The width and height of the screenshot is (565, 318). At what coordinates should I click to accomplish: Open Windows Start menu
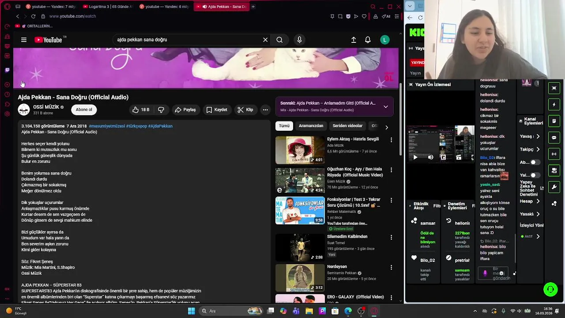pyautogui.click(x=191, y=311)
